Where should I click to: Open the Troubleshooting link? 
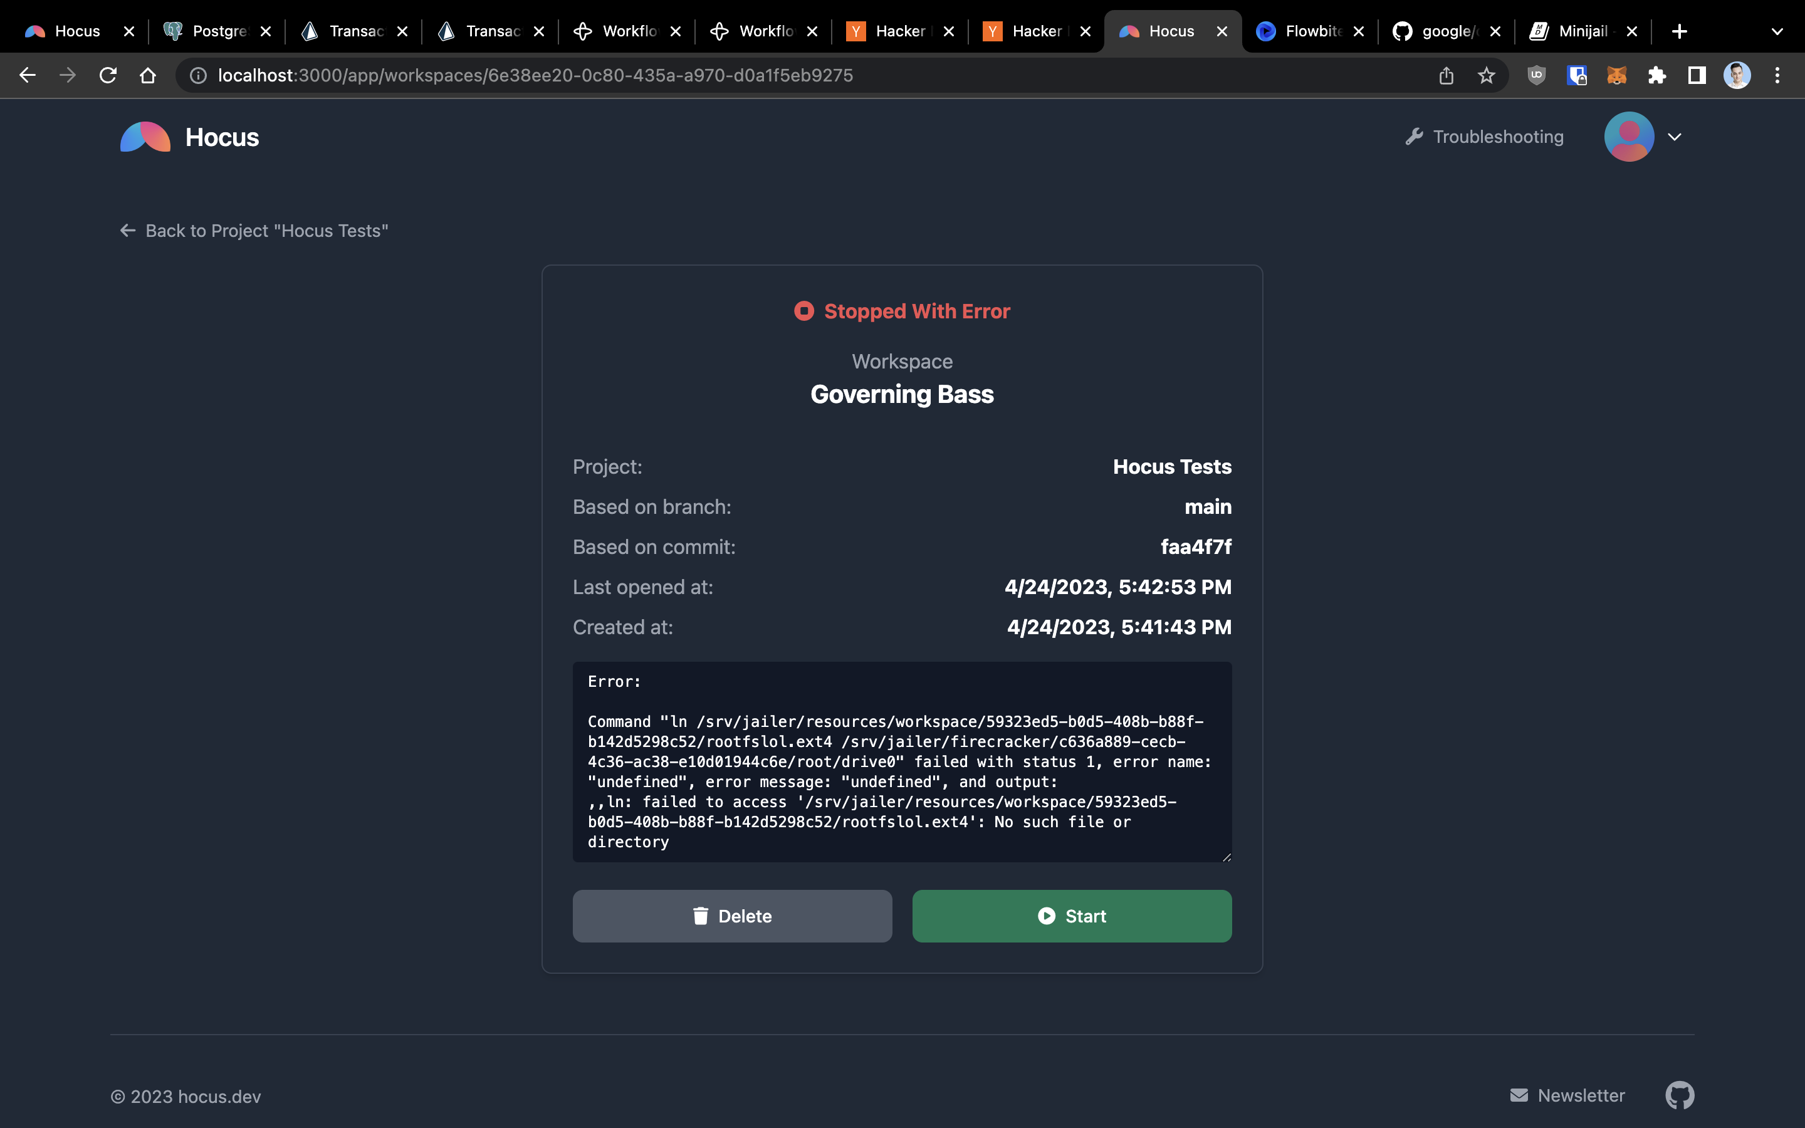pyautogui.click(x=1484, y=137)
